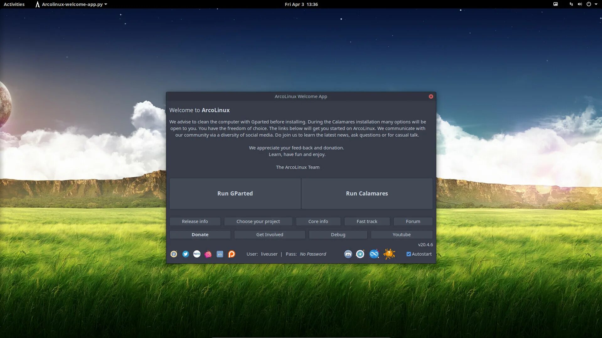Click the volume speaker icon in top bar

[x=580, y=4]
